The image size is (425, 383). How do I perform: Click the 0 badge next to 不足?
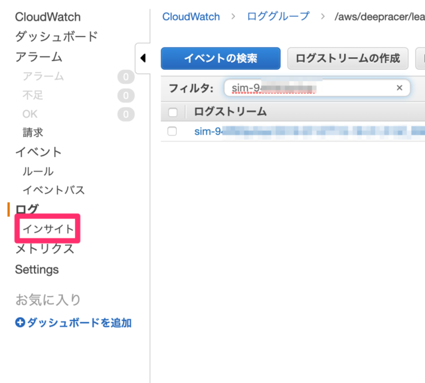(126, 96)
